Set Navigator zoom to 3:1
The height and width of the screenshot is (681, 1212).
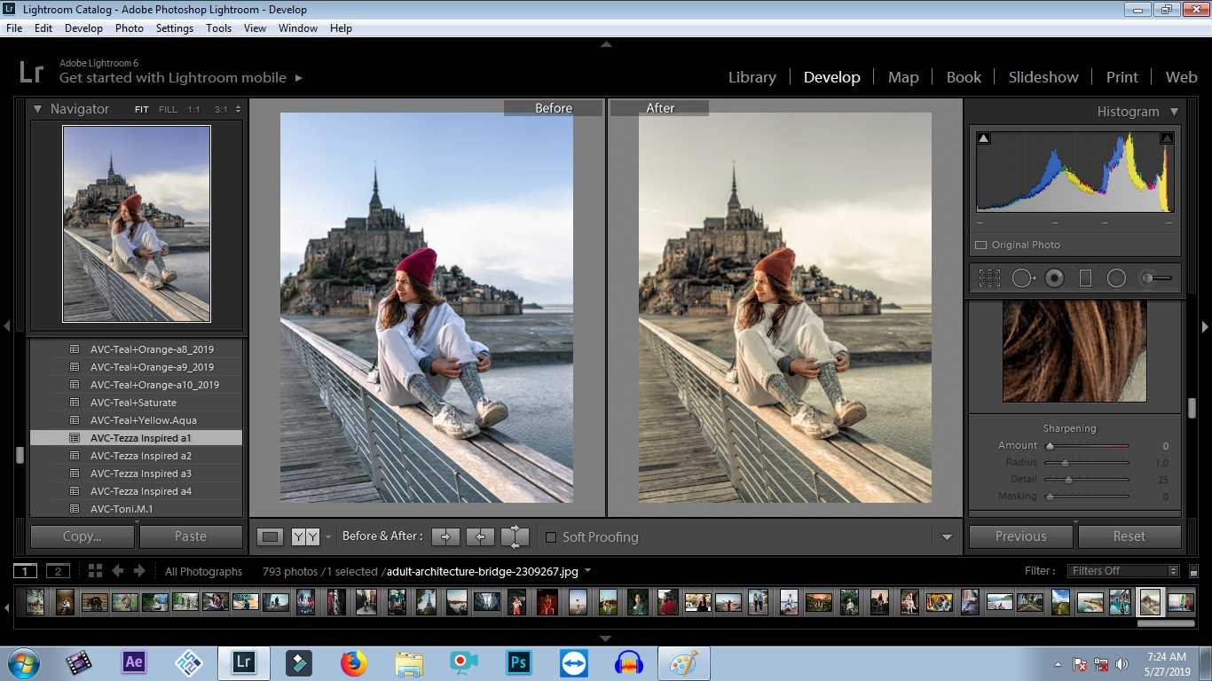pos(220,110)
